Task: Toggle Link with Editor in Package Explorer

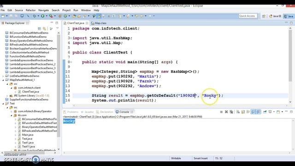Action: click(44, 29)
